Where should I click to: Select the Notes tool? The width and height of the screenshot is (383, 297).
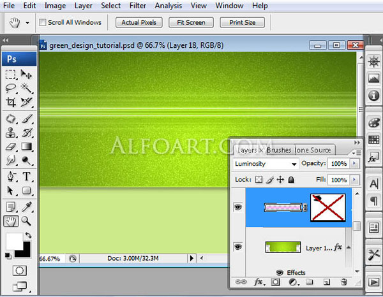10,207
